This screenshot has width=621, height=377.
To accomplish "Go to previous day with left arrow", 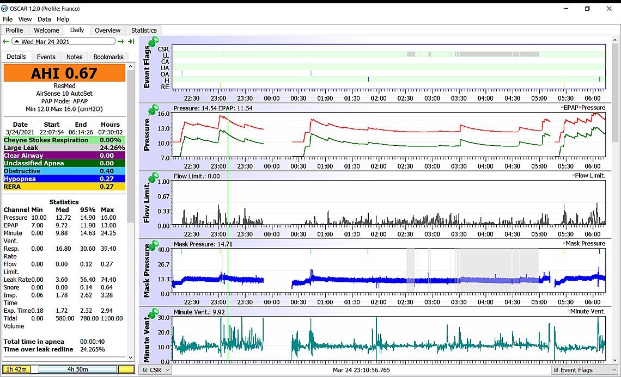I will click(x=6, y=41).
